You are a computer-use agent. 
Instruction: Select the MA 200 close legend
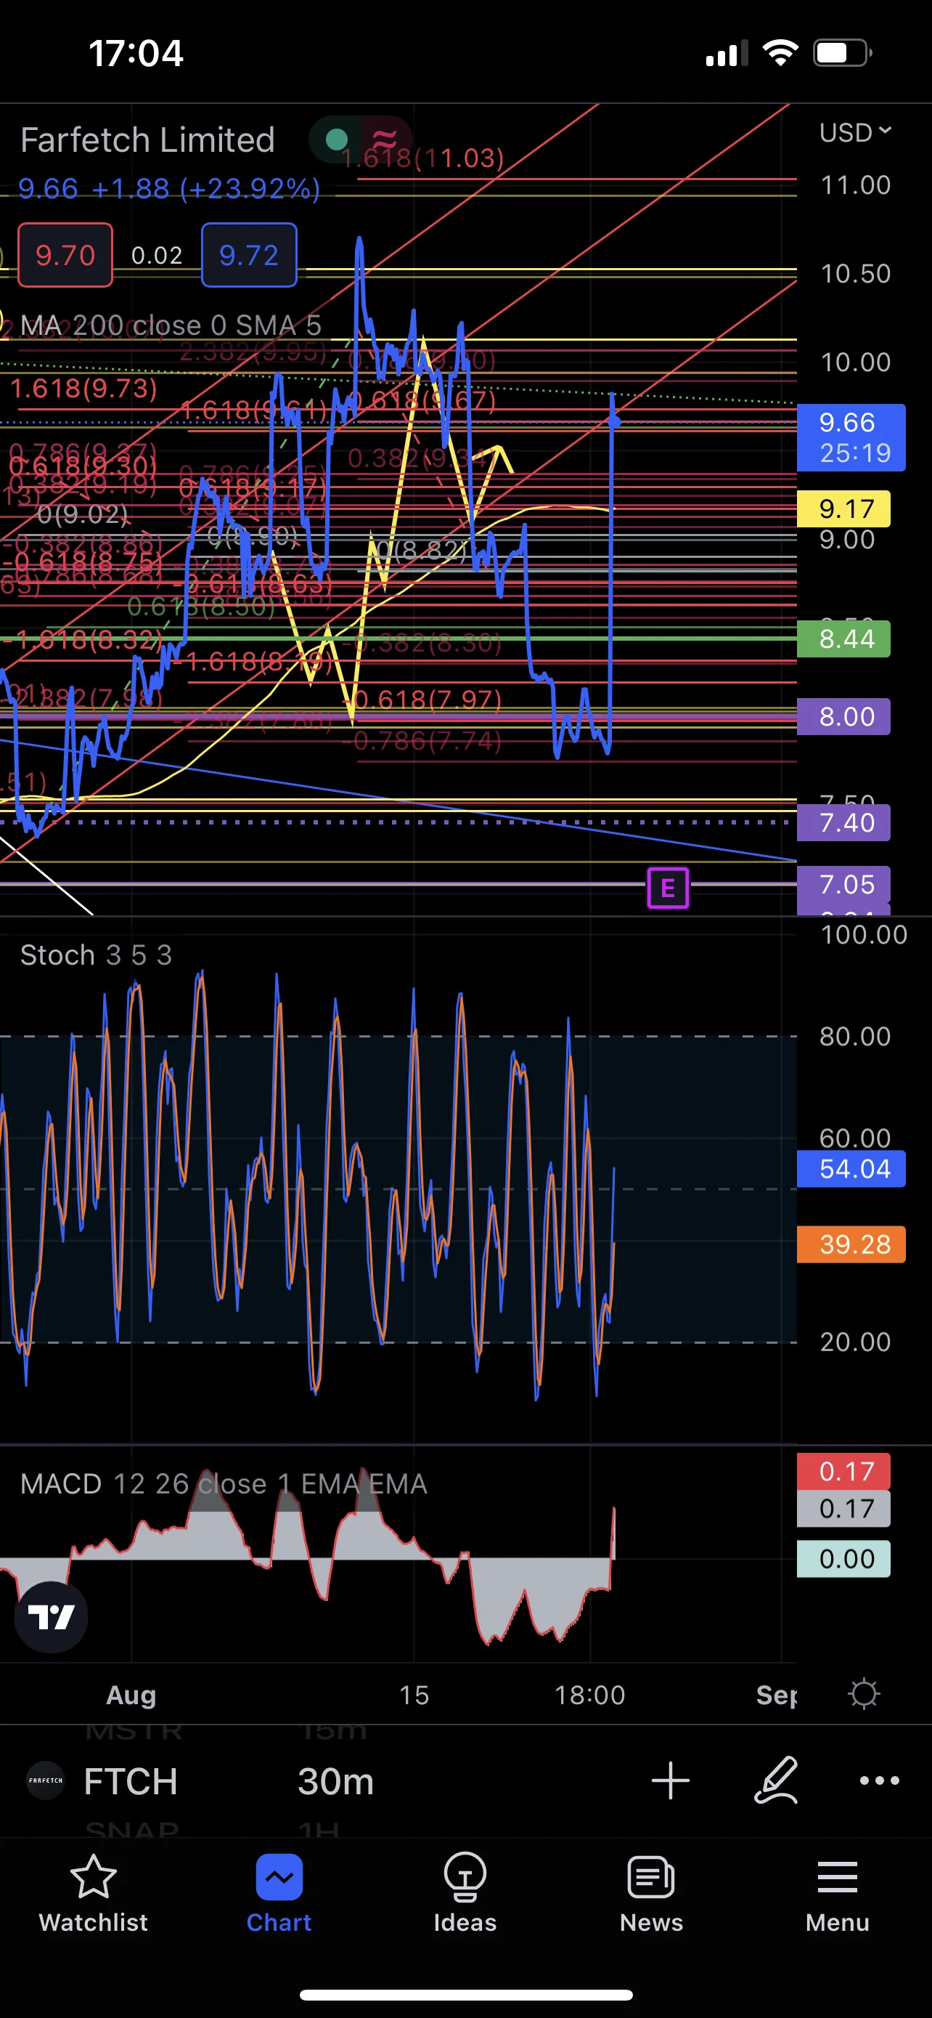[171, 325]
